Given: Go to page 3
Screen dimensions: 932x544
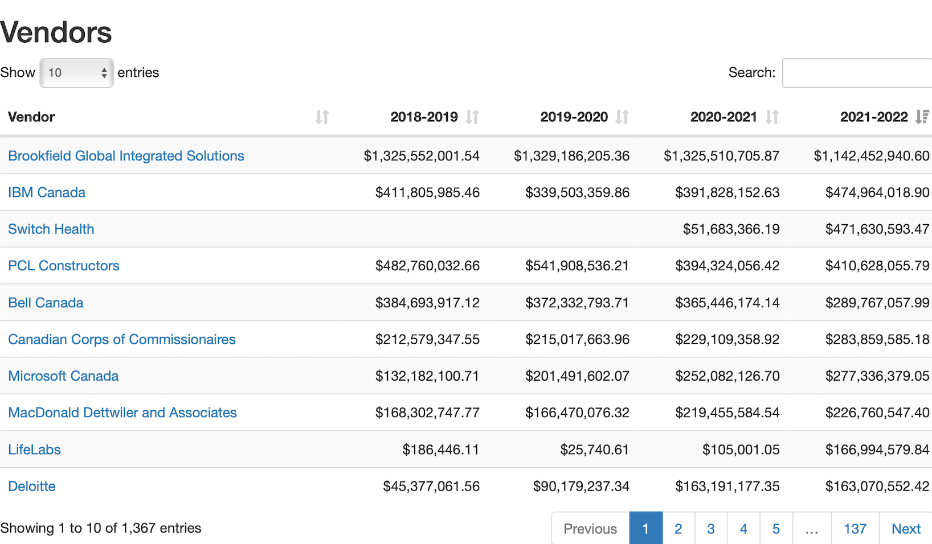Looking at the screenshot, I should [711, 529].
